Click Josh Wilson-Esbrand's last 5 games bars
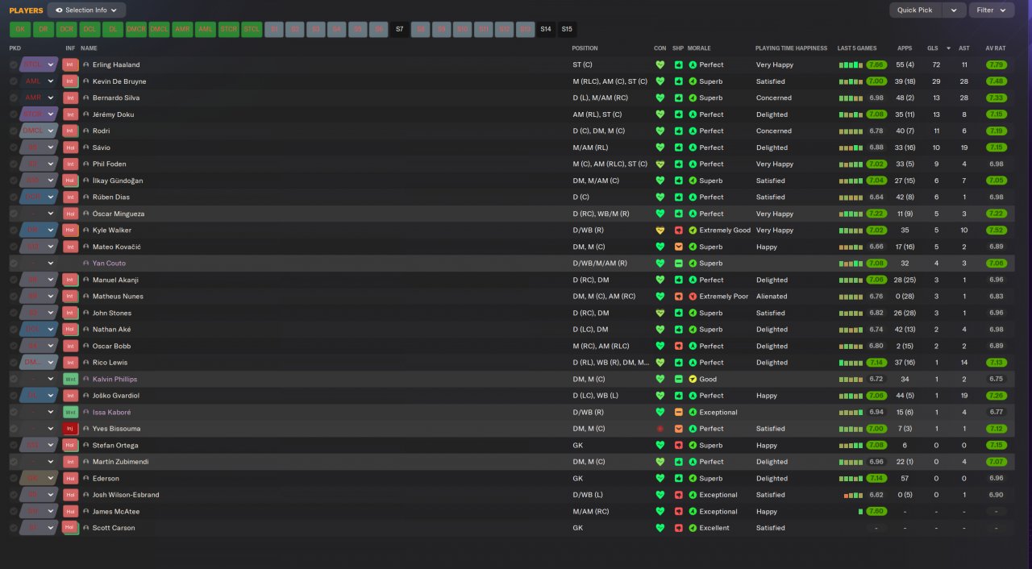This screenshot has height=569, width=1032. 853,495
